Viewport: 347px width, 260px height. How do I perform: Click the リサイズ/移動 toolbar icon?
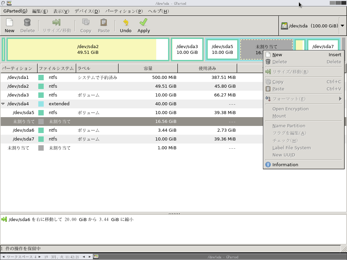pos(57,22)
